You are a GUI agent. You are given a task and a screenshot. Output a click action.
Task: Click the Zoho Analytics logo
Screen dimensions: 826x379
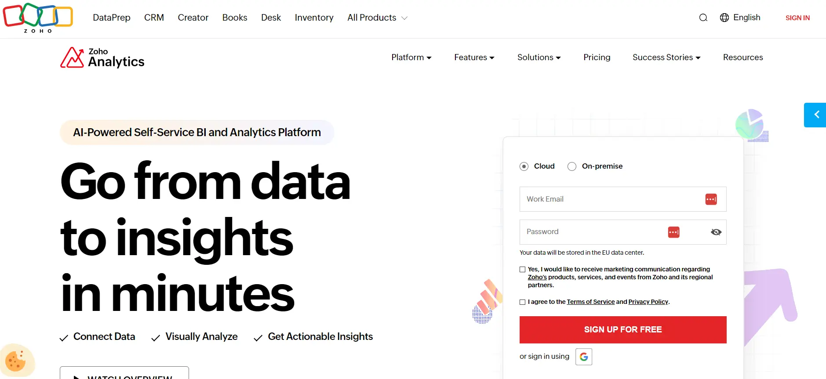coord(102,57)
